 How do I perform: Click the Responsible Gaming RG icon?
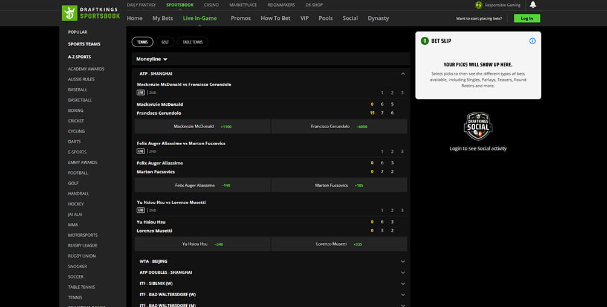(x=478, y=5)
